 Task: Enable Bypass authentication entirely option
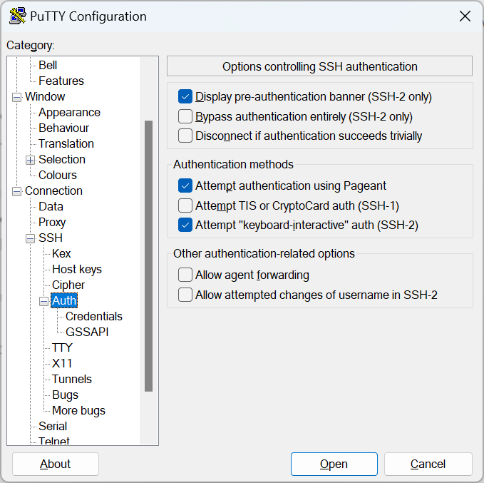186,116
